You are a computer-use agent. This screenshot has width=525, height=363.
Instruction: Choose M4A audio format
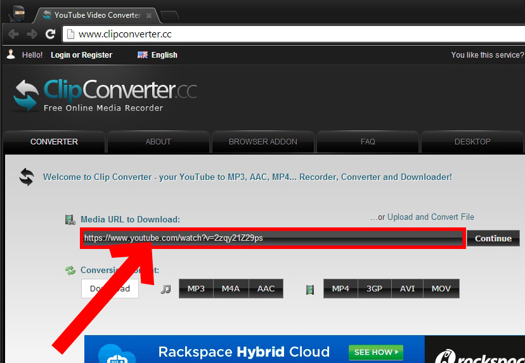point(231,289)
